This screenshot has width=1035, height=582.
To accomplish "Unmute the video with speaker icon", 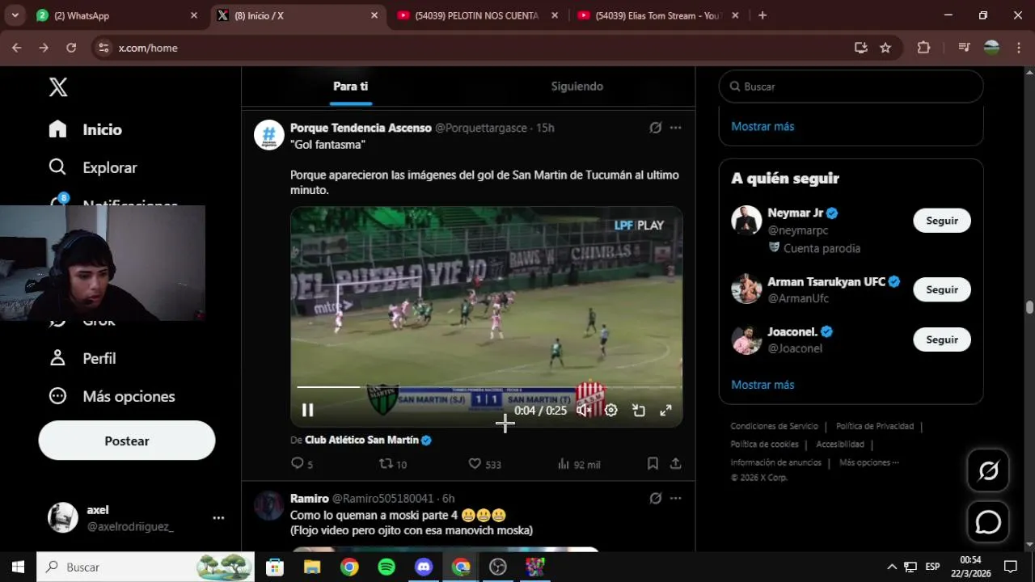I will 584,410.
